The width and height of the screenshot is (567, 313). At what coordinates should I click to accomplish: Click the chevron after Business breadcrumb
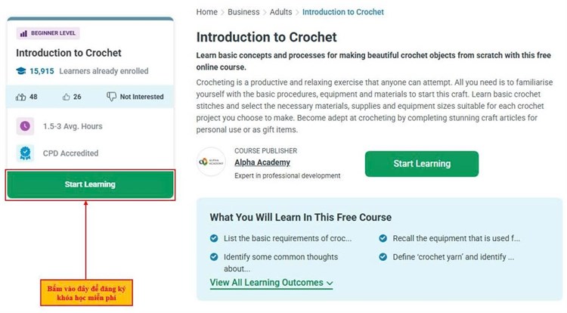(x=265, y=12)
